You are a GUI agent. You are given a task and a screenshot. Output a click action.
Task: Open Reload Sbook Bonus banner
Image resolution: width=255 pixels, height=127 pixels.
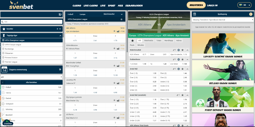(223, 73)
